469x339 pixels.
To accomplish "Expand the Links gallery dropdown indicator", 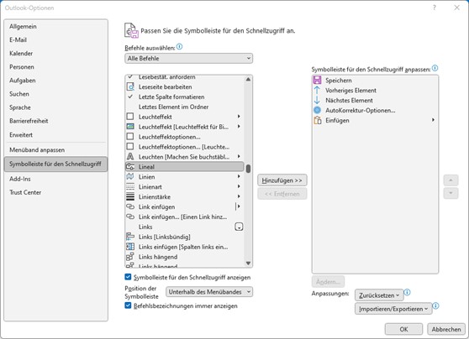I will pos(239,227).
